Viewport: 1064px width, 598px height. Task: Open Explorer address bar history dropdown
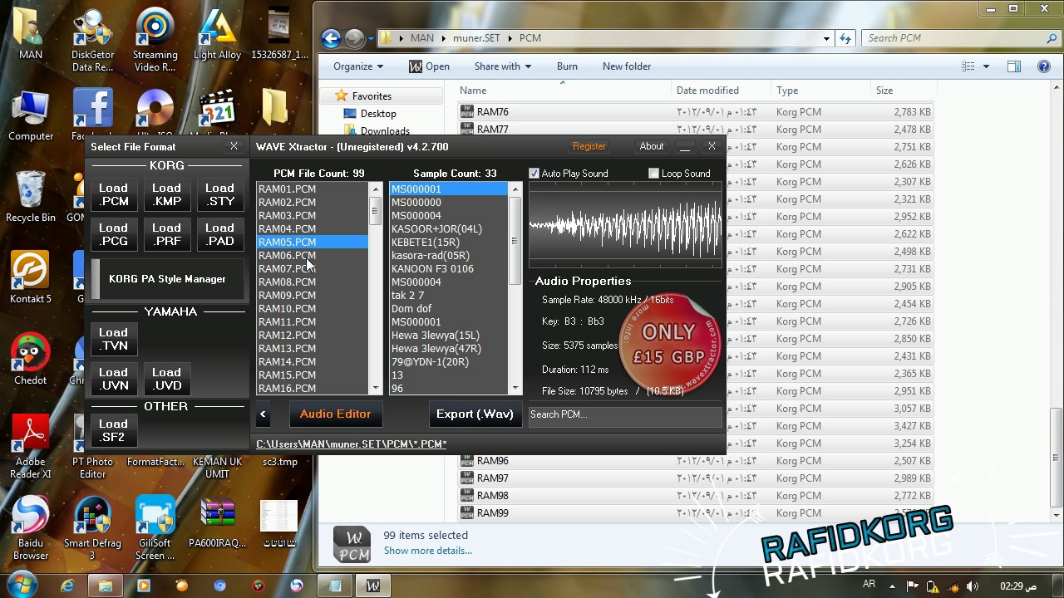pyautogui.click(x=826, y=38)
